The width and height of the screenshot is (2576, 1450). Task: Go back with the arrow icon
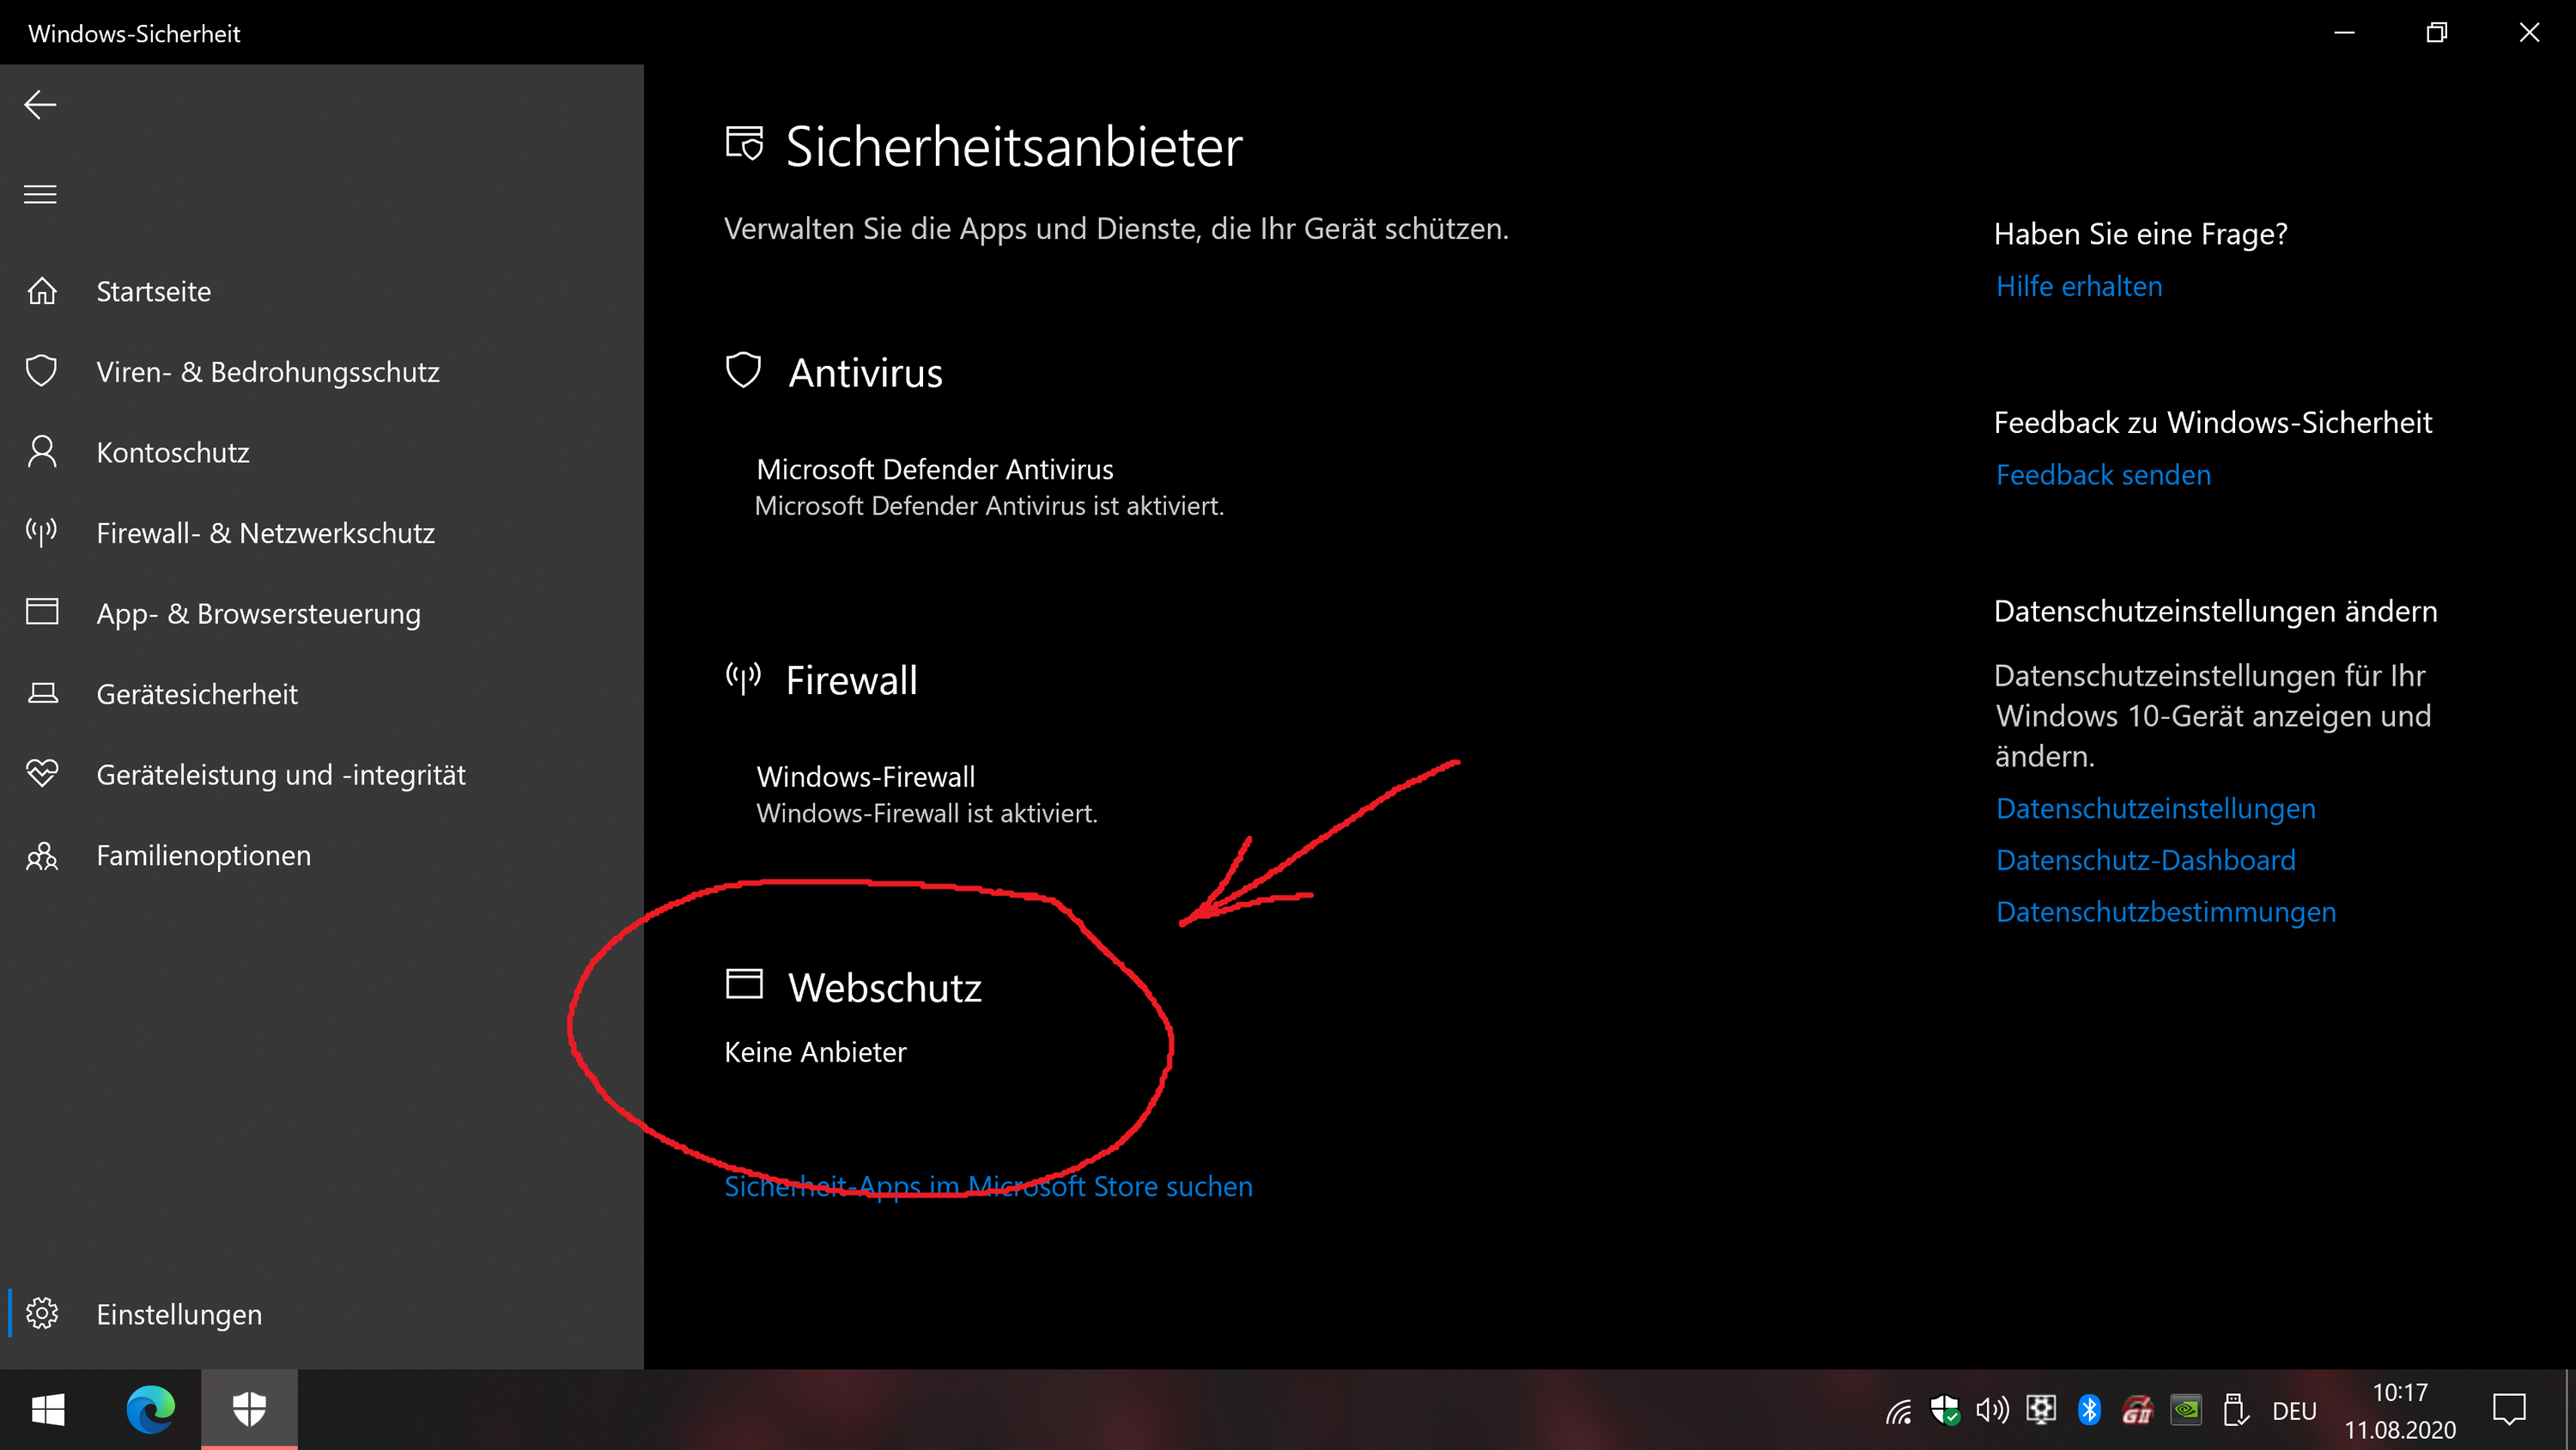pyautogui.click(x=40, y=104)
